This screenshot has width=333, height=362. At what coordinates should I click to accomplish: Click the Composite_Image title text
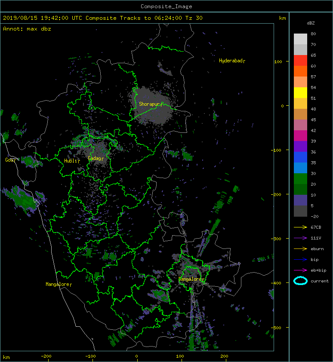166,6
